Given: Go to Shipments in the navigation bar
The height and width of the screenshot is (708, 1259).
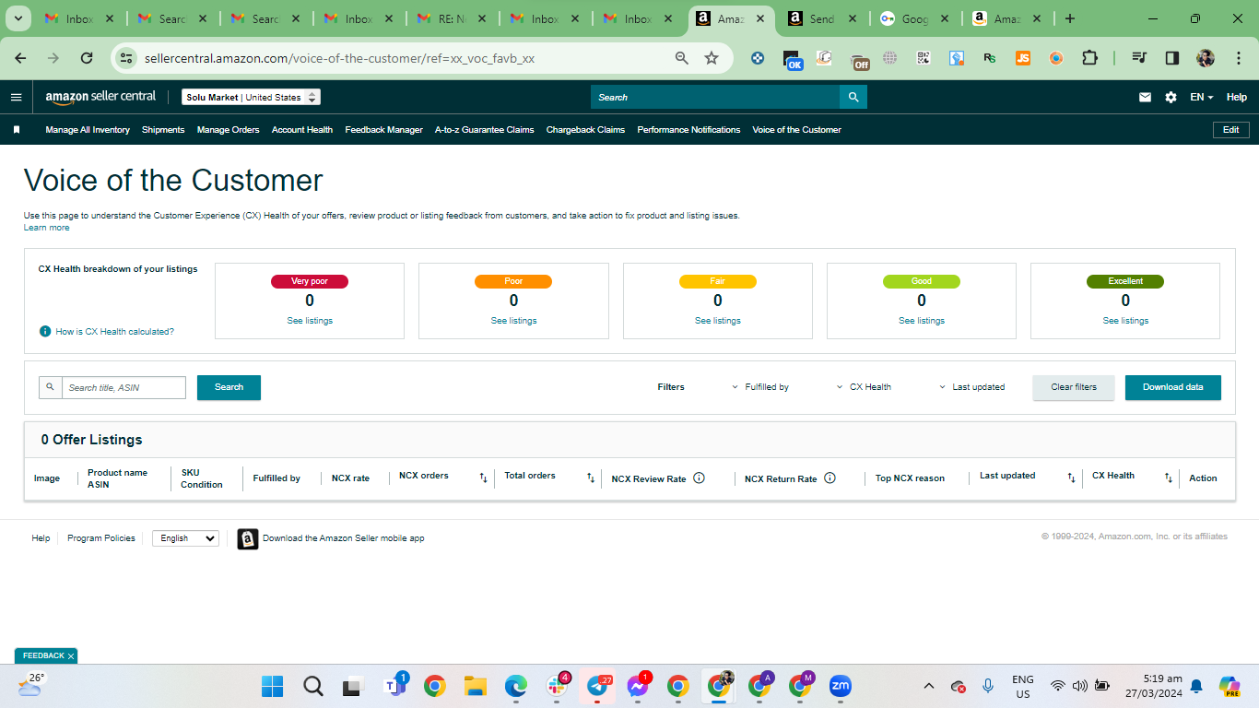Looking at the screenshot, I should click(x=163, y=130).
